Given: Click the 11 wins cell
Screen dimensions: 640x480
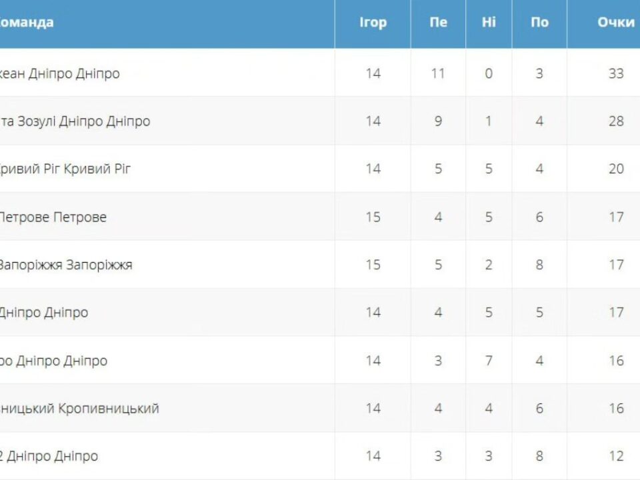Looking at the screenshot, I should (437, 73).
